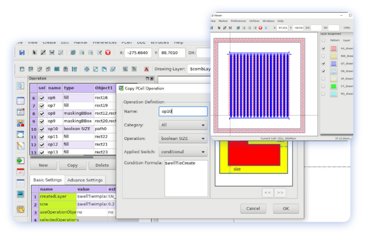Enable the NW_drawing layer checkbox
Screen dimensions: 367x237
click(323, 57)
